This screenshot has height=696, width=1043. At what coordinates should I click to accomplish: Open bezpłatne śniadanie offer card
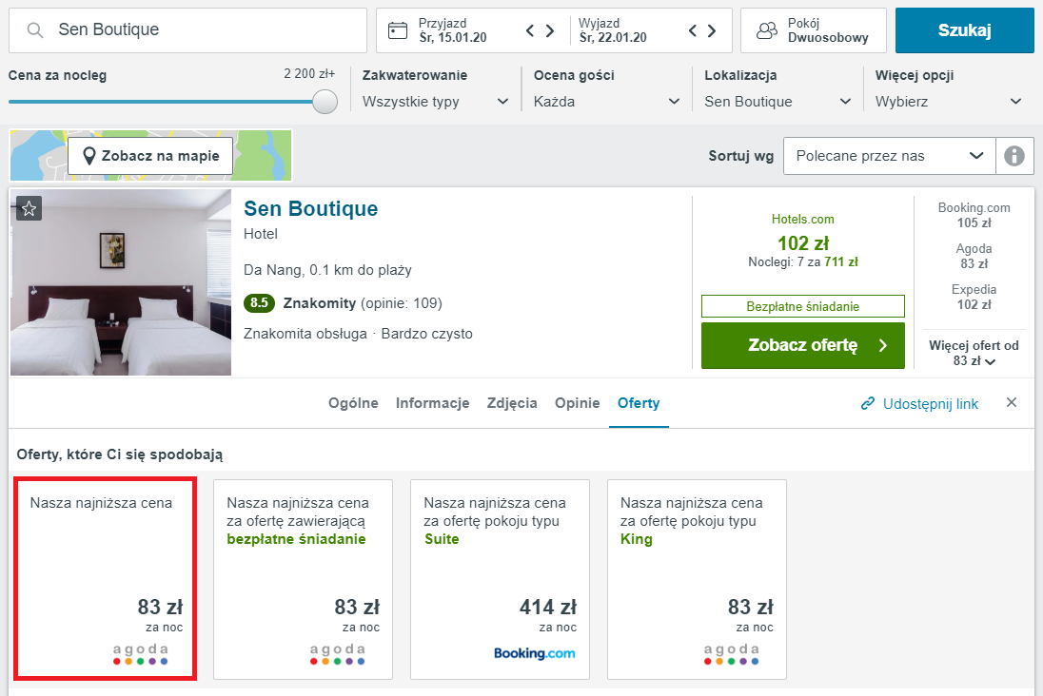[303, 579]
